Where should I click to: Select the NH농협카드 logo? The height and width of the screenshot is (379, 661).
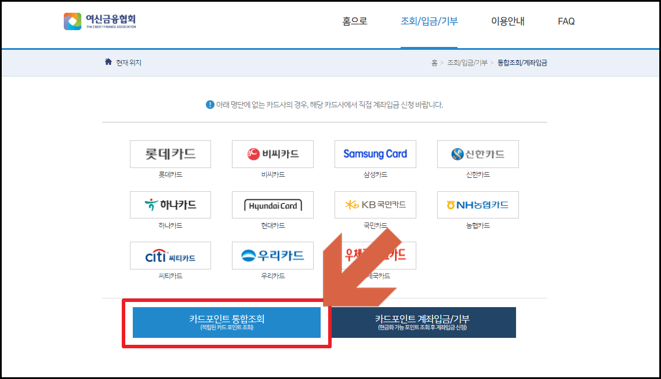point(477,205)
